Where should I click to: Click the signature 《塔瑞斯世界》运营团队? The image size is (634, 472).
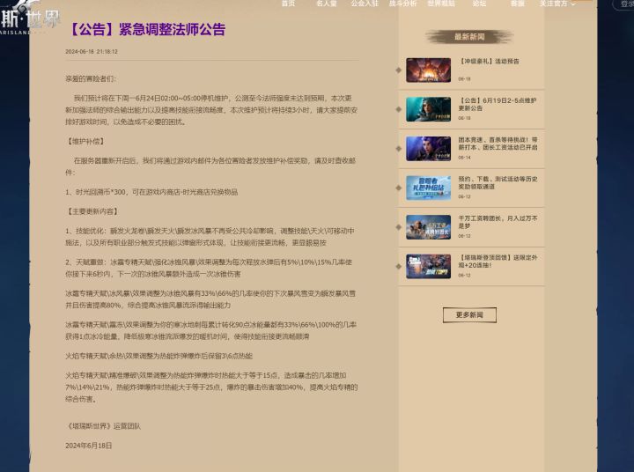tap(103, 426)
